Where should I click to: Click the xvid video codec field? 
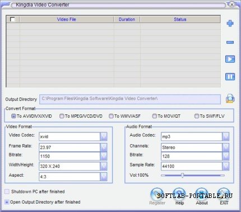(69, 137)
